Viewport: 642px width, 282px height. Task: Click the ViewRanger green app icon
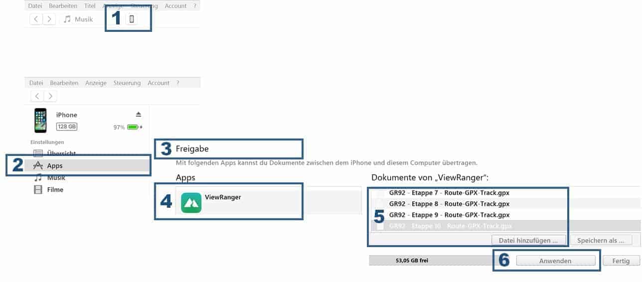click(x=191, y=203)
